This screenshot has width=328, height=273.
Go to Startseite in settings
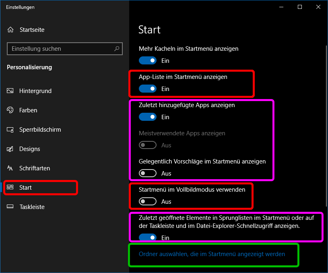pyautogui.click(x=32, y=30)
